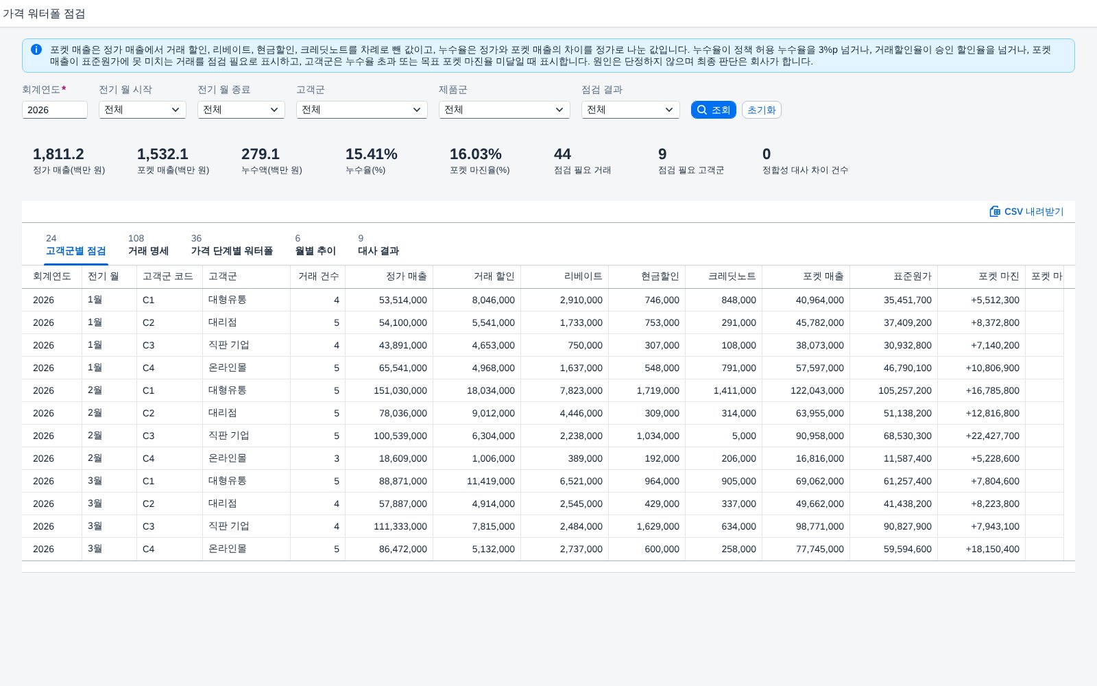Click the CSV download icon

tap(995, 211)
